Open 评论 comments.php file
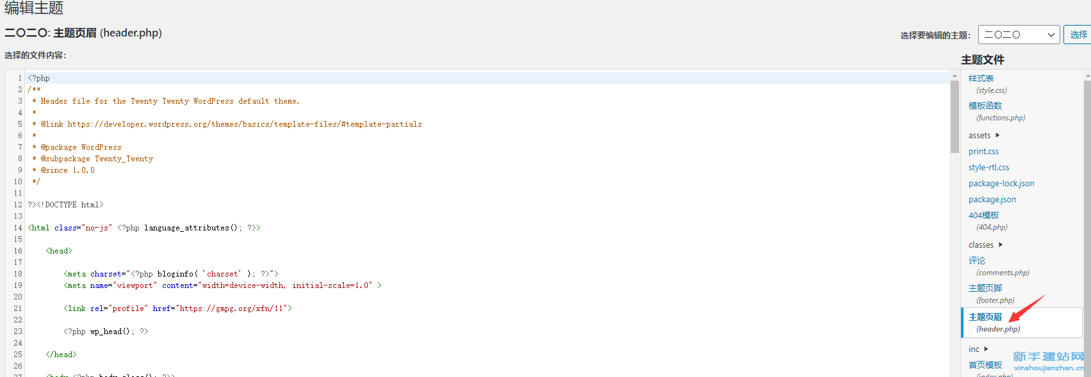This screenshot has width=1091, height=377. pyautogui.click(x=999, y=266)
